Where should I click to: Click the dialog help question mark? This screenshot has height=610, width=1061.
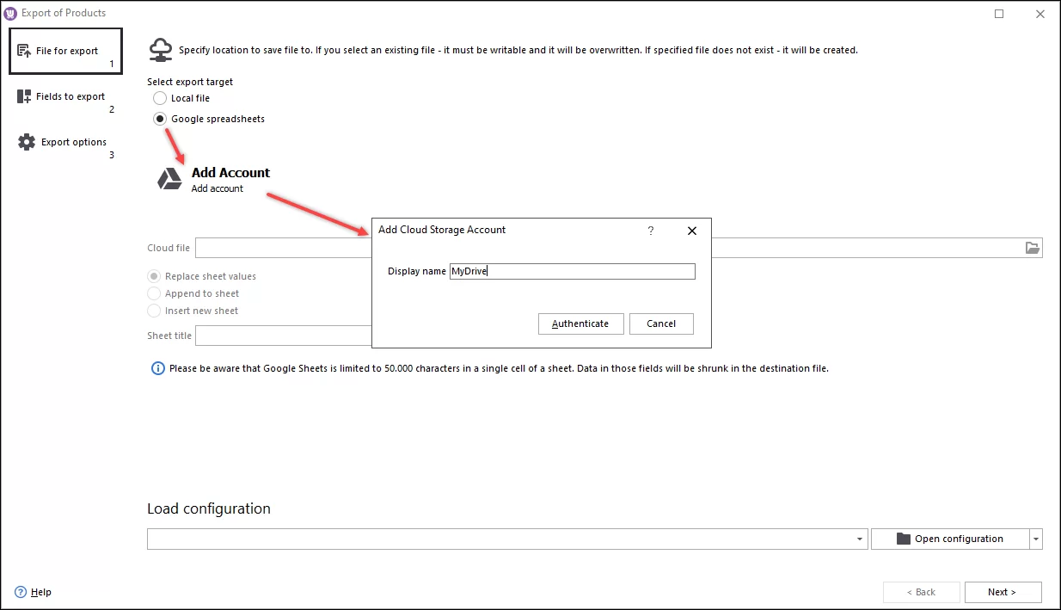click(651, 231)
